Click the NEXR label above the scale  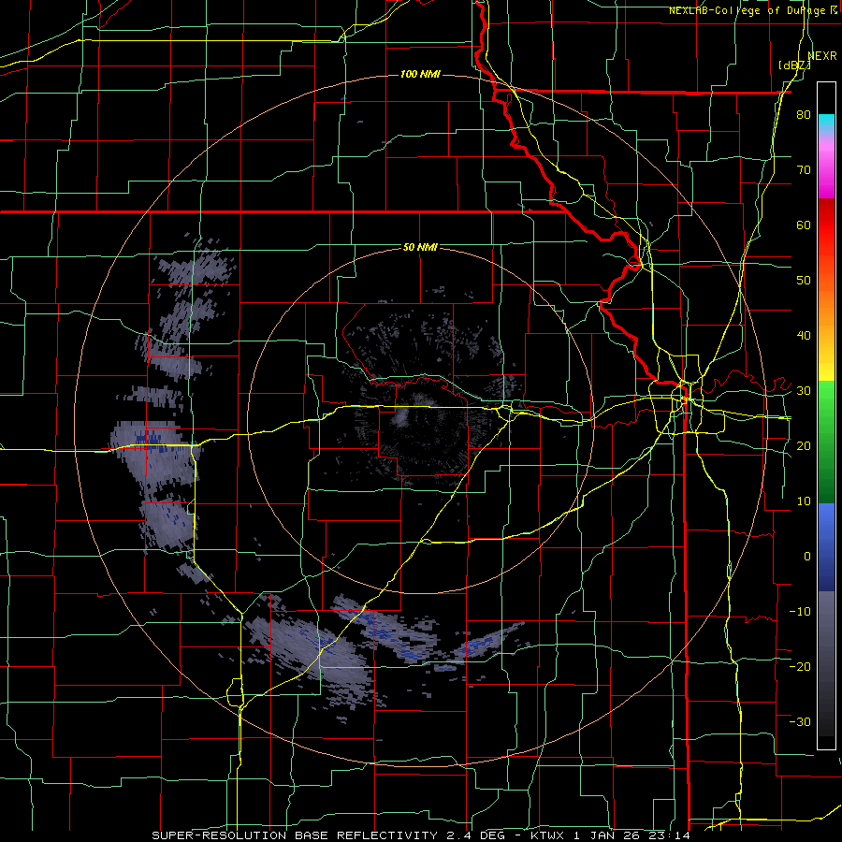pyautogui.click(x=822, y=56)
